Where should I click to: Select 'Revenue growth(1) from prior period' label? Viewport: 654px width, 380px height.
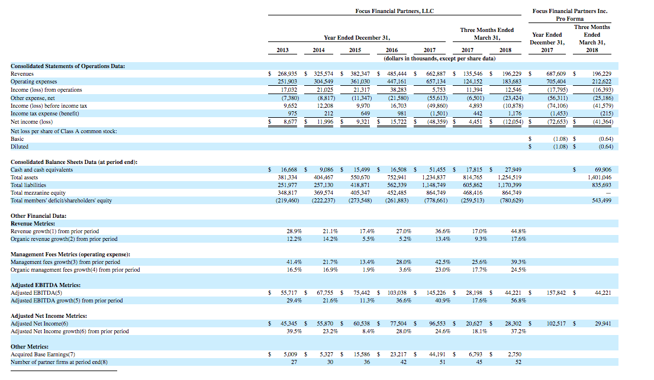tap(54, 231)
